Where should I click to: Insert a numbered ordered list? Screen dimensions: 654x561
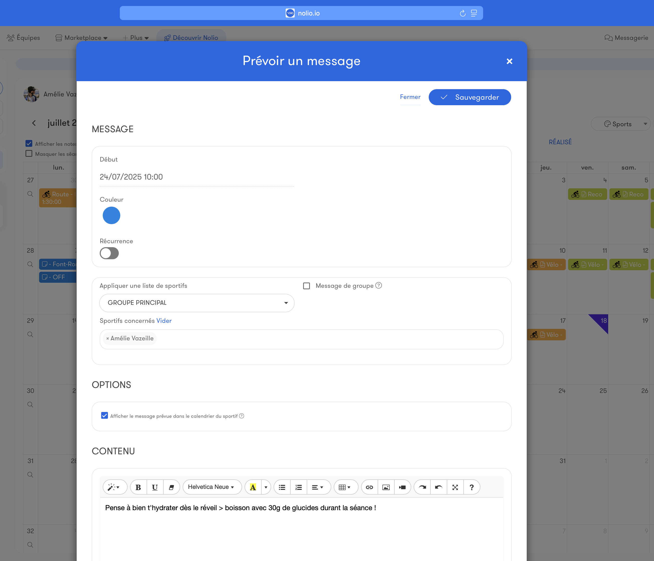point(299,487)
